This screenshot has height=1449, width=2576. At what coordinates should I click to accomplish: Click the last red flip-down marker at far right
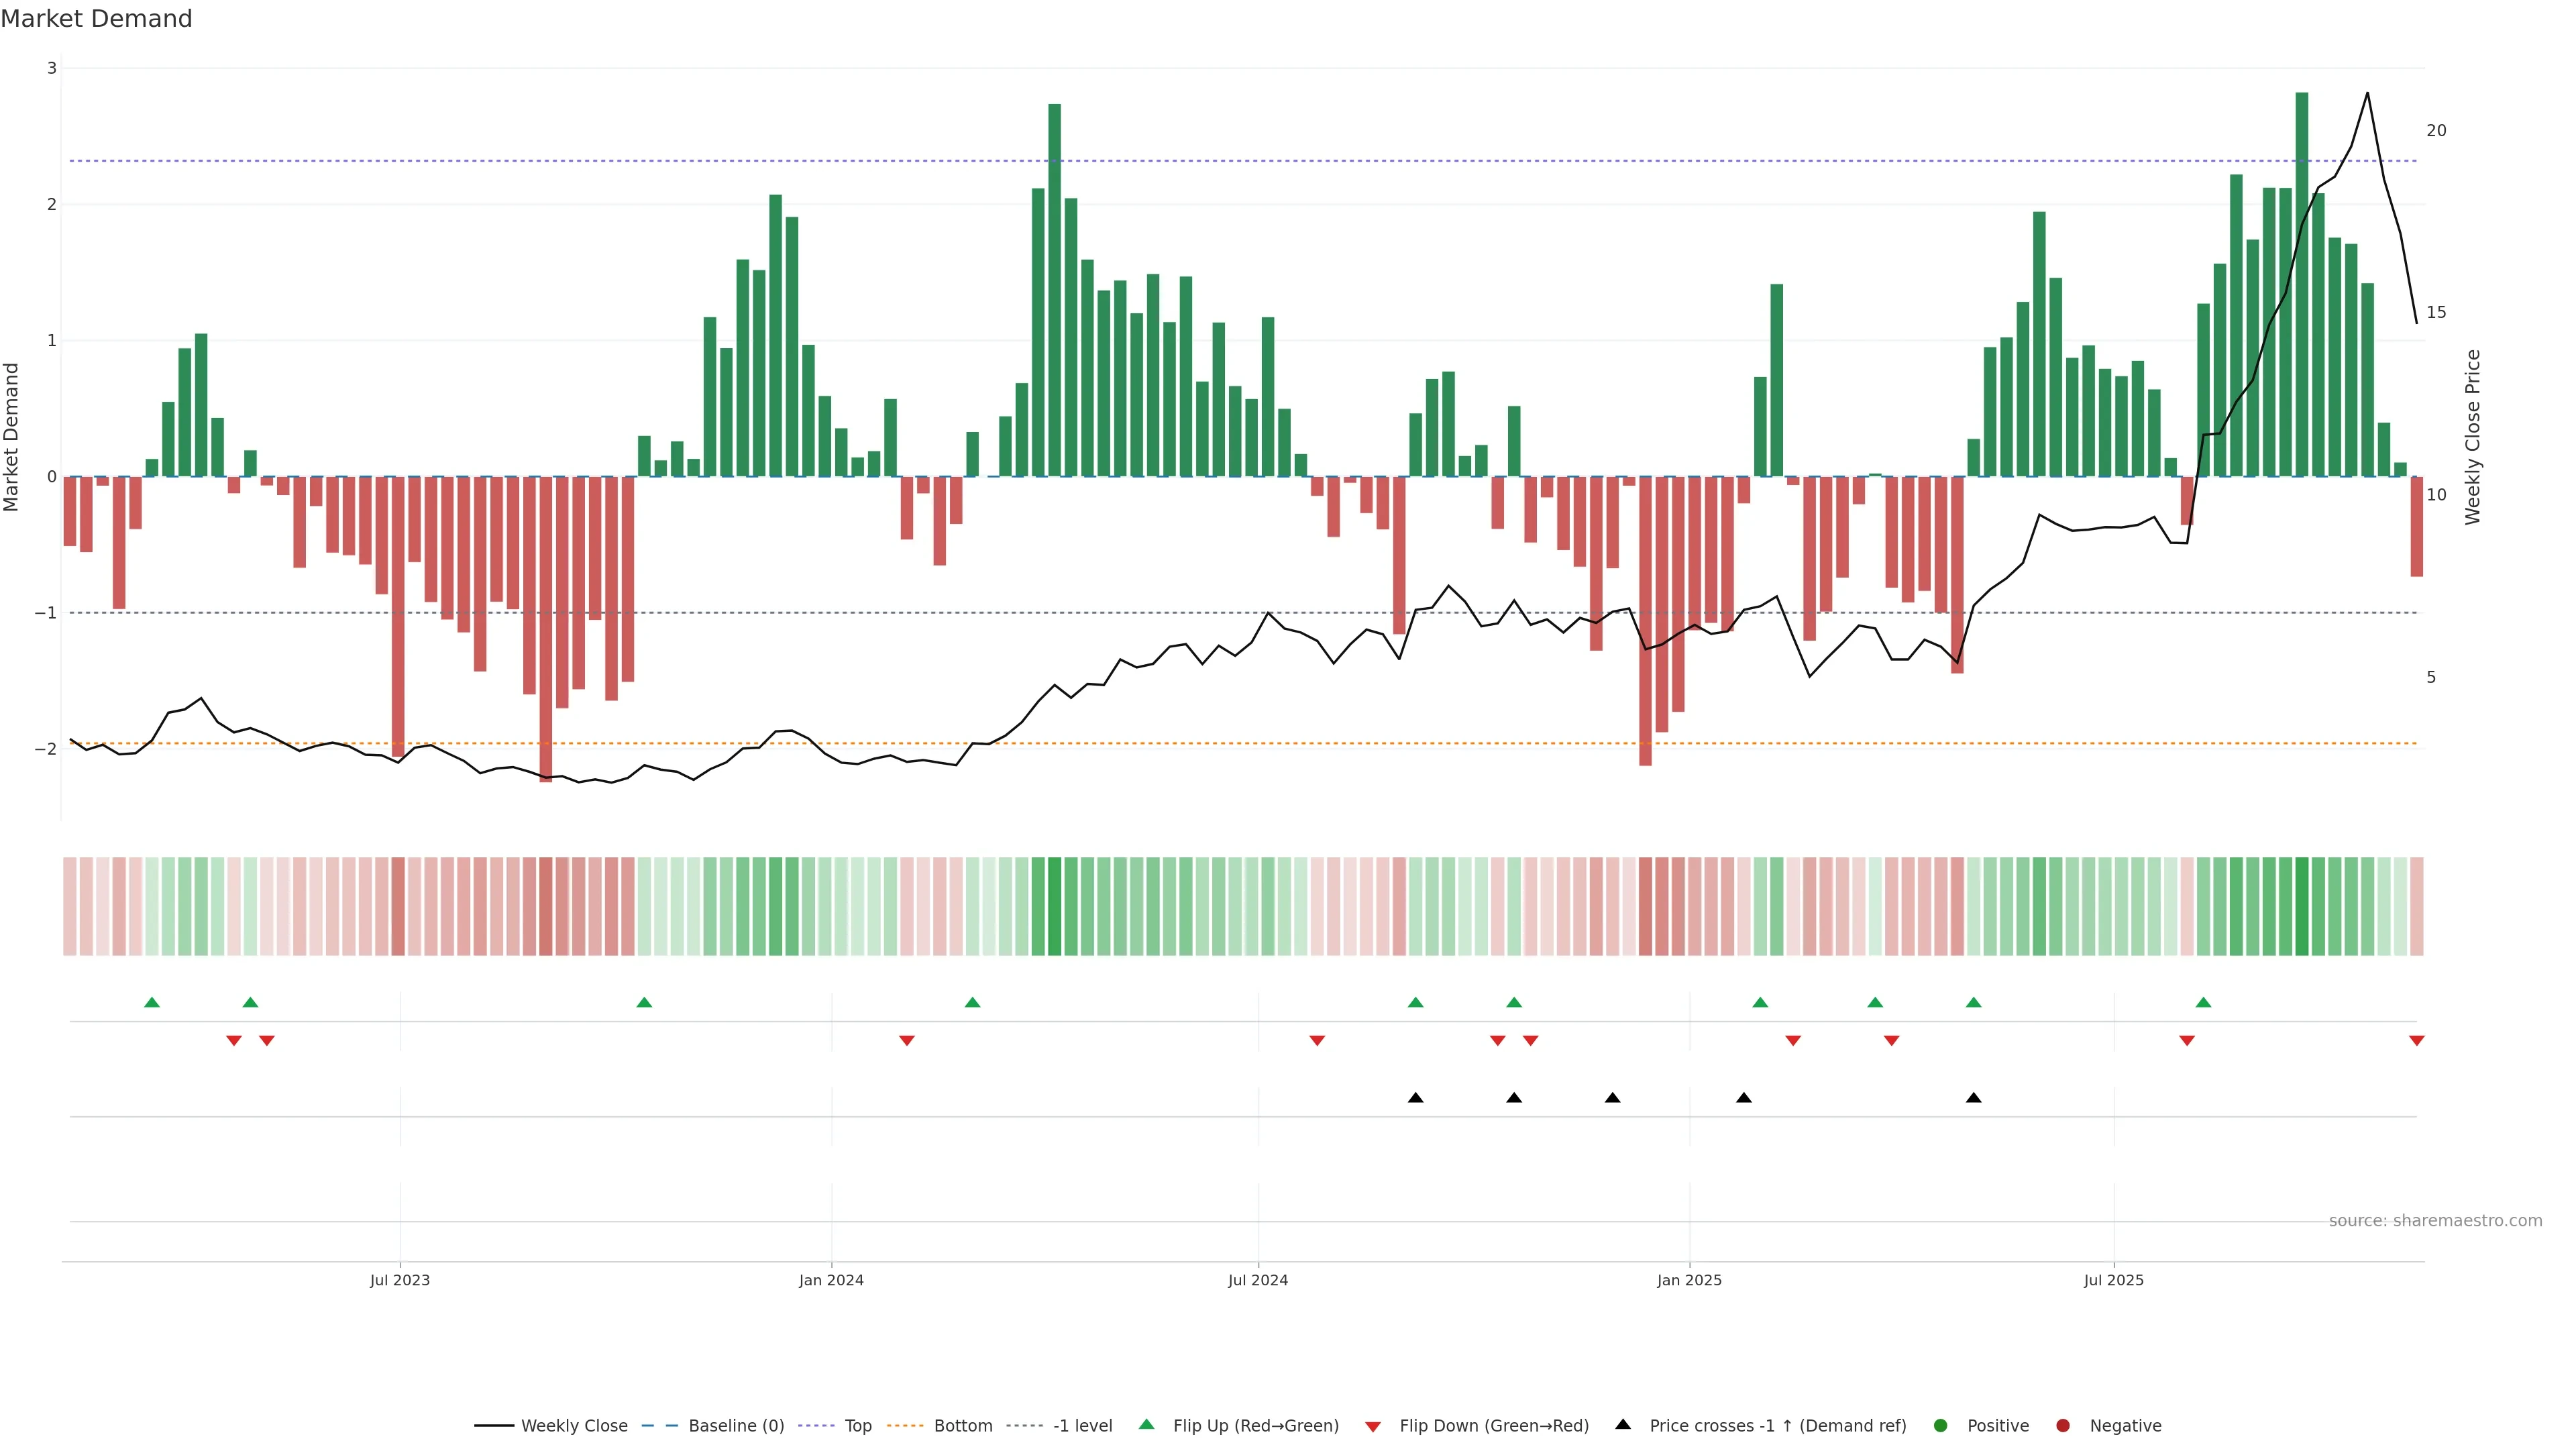coord(2417,1041)
